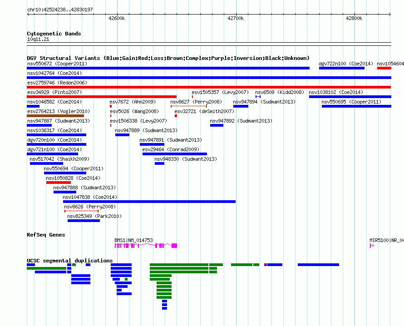Click the 42600k ruler tick label
The height and width of the screenshot is (326, 404).
[117, 18]
